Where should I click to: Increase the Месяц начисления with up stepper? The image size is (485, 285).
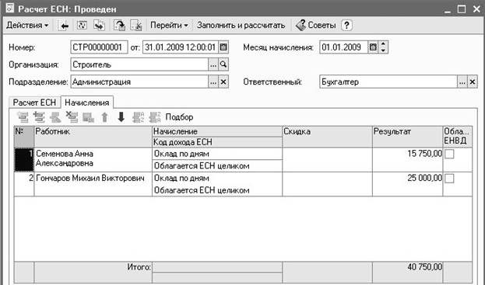[x=383, y=44]
